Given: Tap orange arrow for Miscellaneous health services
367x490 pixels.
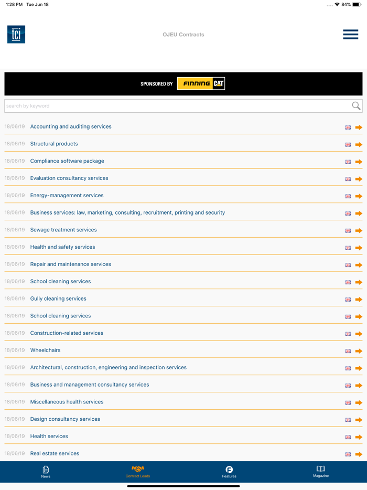Looking at the screenshot, I should (x=359, y=402).
